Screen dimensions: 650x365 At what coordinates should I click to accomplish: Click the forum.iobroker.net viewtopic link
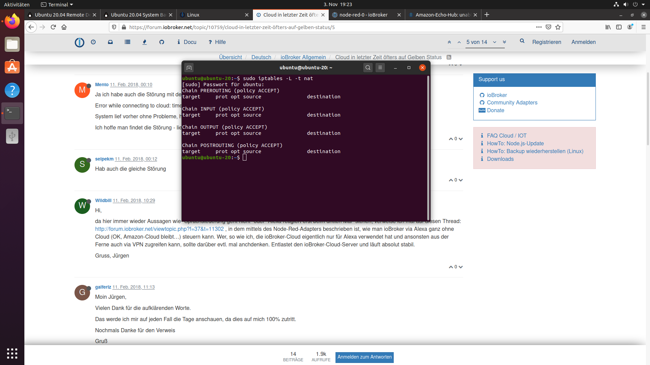point(159,229)
